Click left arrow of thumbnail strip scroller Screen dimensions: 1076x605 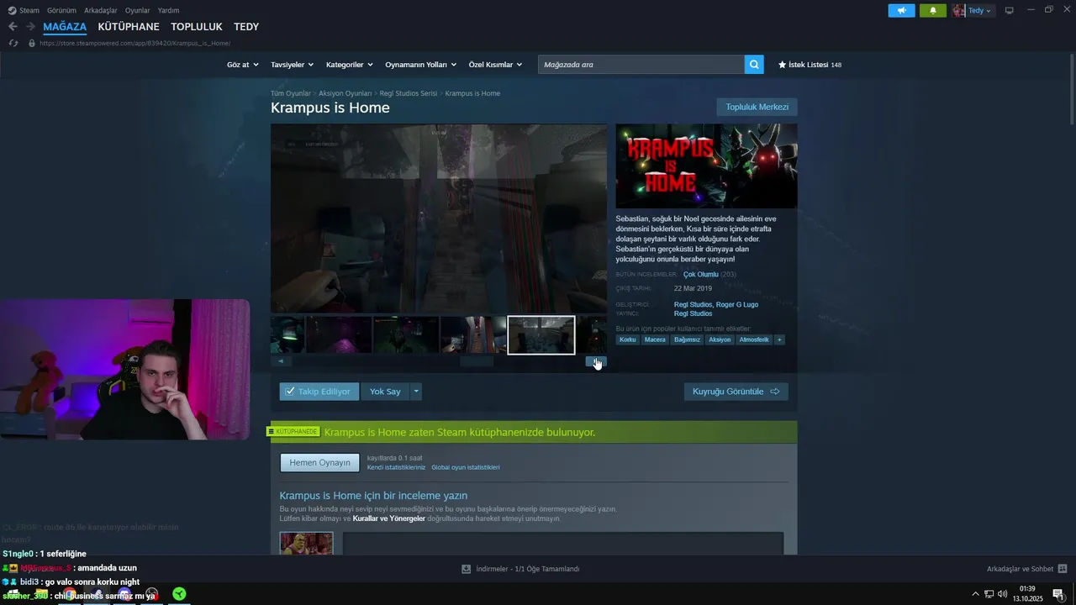pos(281,361)
